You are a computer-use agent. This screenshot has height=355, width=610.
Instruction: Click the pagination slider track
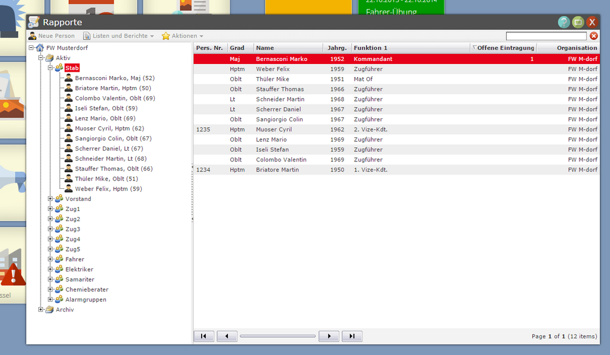[x=277, y=336]
